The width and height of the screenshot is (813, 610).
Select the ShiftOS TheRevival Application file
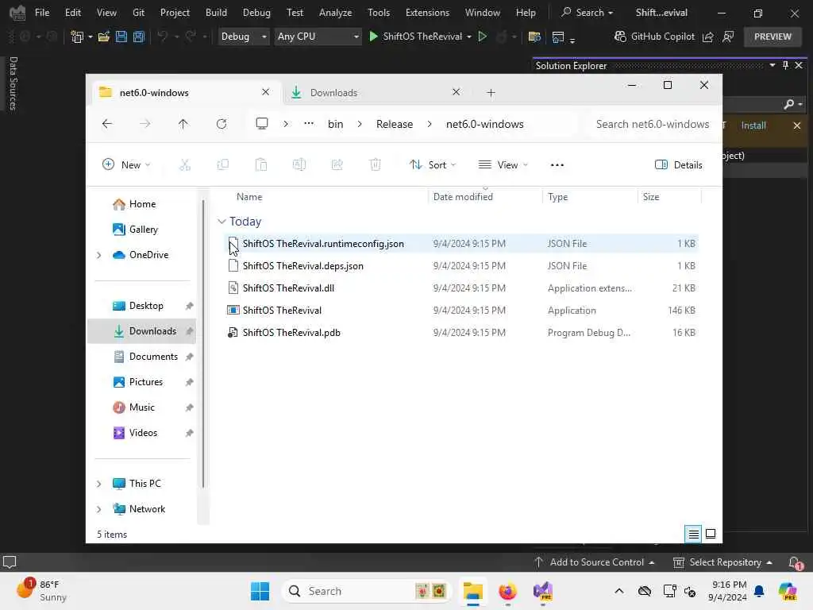(x=461, y=311)
